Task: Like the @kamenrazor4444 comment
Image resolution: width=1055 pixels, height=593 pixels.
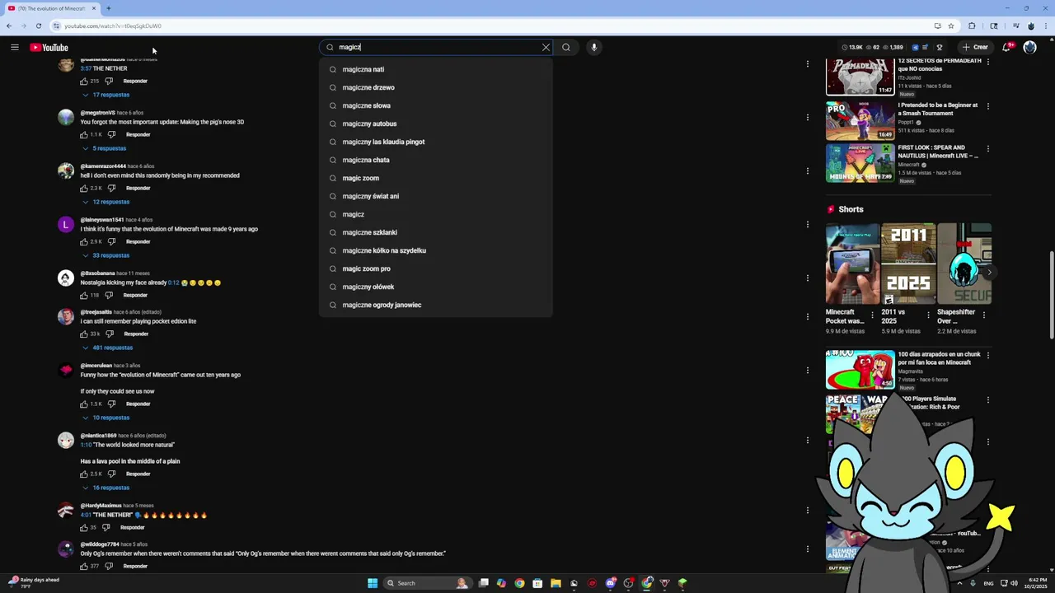Action: pyautogui.click(x=84, y=188)
